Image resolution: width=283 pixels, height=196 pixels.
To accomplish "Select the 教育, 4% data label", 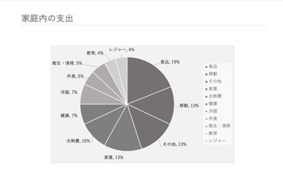I will 95,53.
